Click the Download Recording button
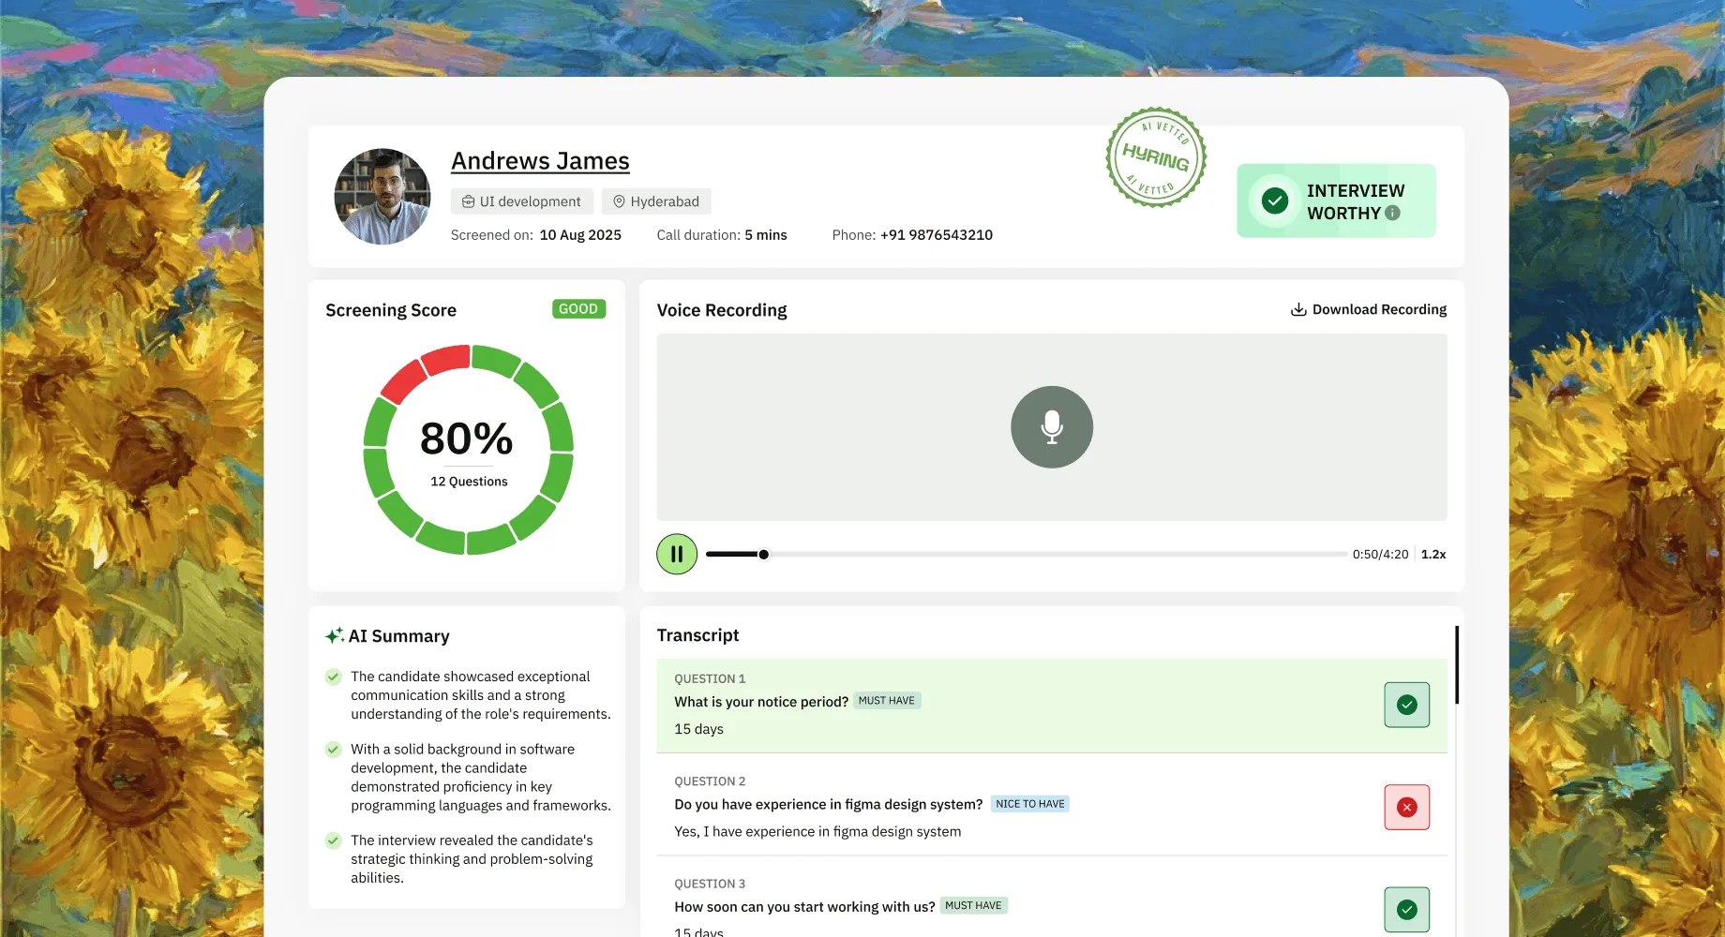This screenshot has width=1725, height=937. coord(1369,309)
